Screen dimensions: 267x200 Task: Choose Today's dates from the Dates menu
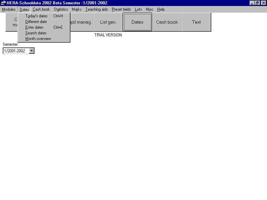pyautogui.click(x=44, y=16)
